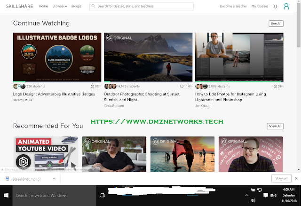This screenshot has height=206, width=301.
Task: Open downloaded Screenshot_1.png file
Action: coord(26,179)
